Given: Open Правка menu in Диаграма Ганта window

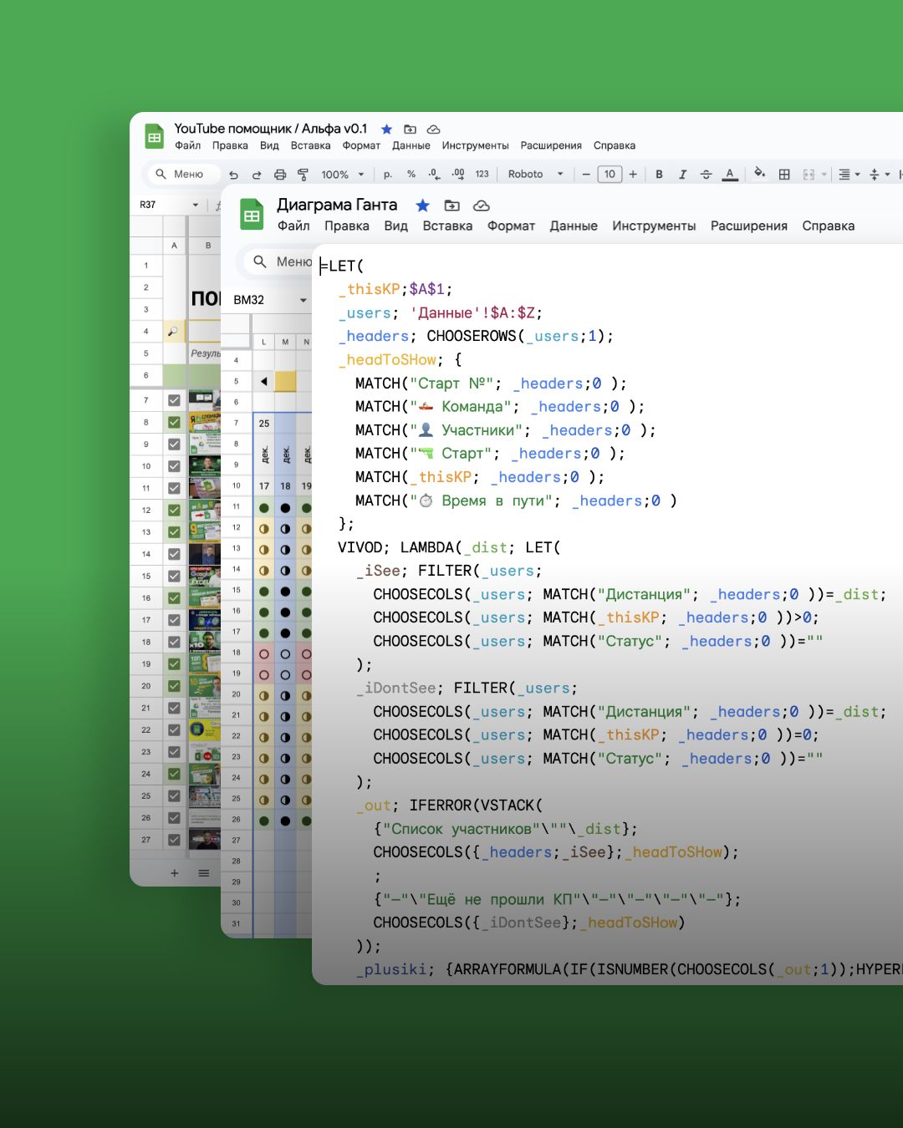Looking at the screenshot, I should click(346, 226).
